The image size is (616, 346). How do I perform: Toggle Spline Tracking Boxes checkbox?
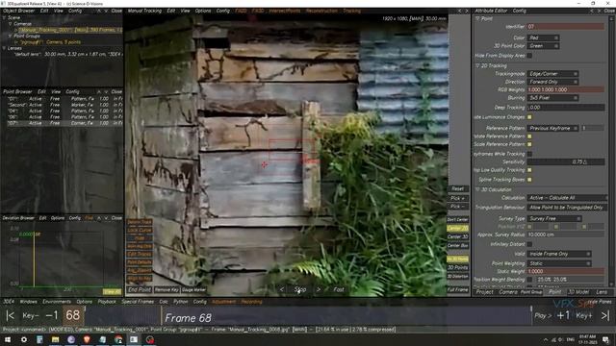point(529,180)
